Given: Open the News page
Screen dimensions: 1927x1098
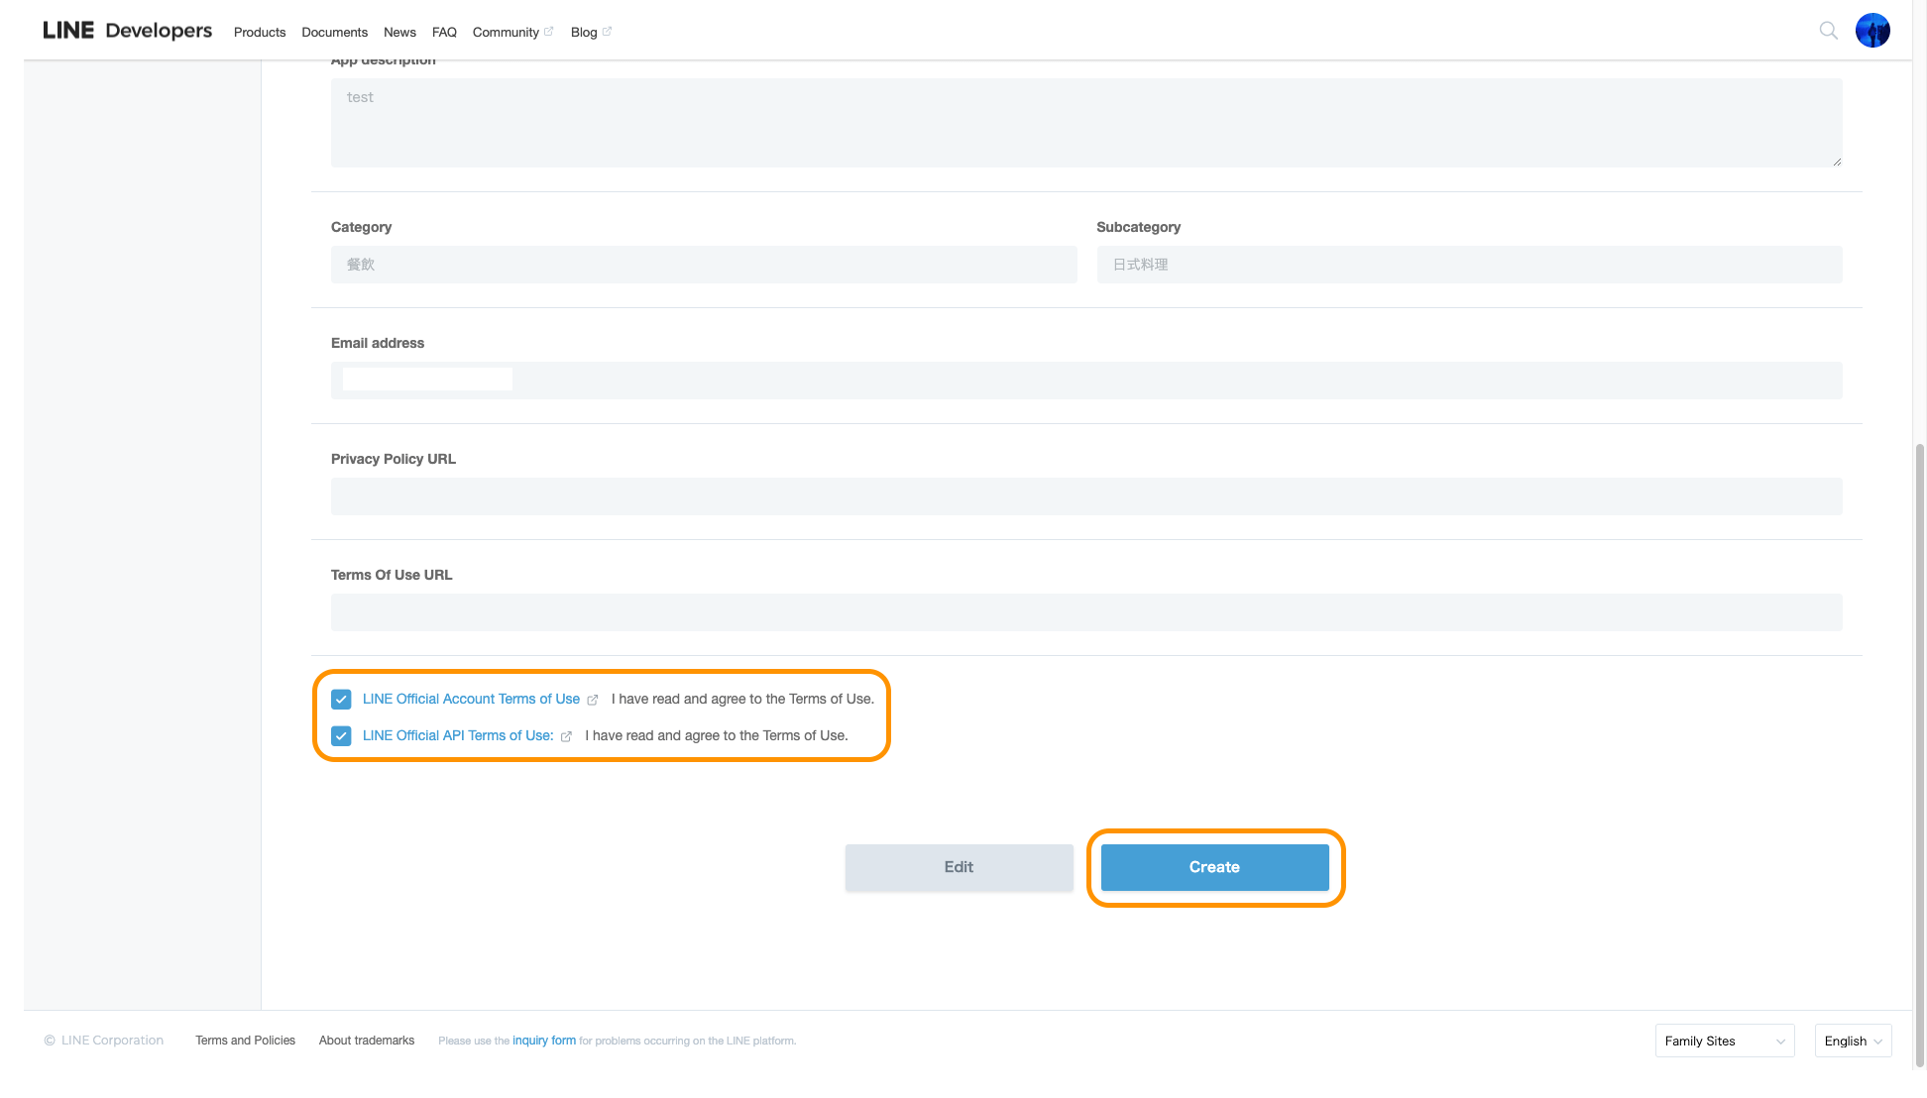Looking at the screenshot, I should coord(399,32).
